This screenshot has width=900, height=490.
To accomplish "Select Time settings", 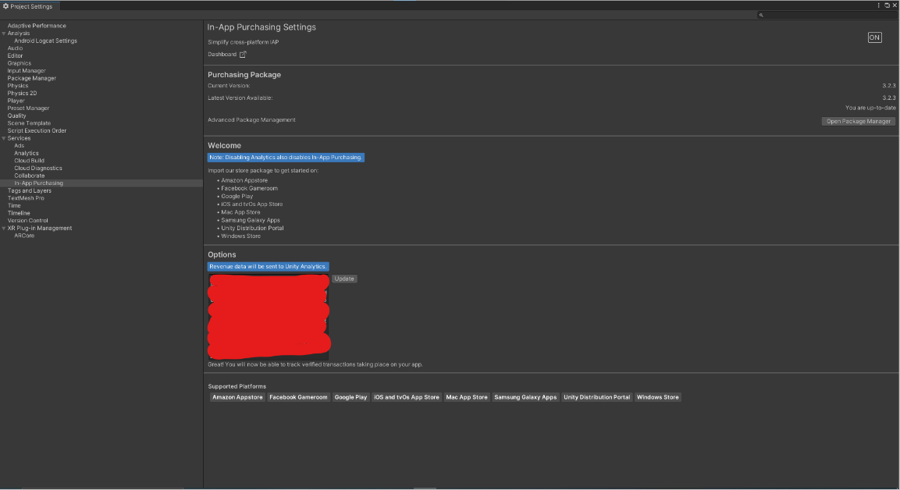I will (14, 205).
